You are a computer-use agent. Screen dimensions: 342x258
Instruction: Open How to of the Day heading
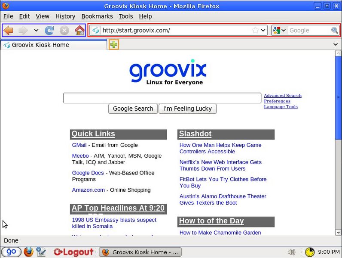coord(211,221)
